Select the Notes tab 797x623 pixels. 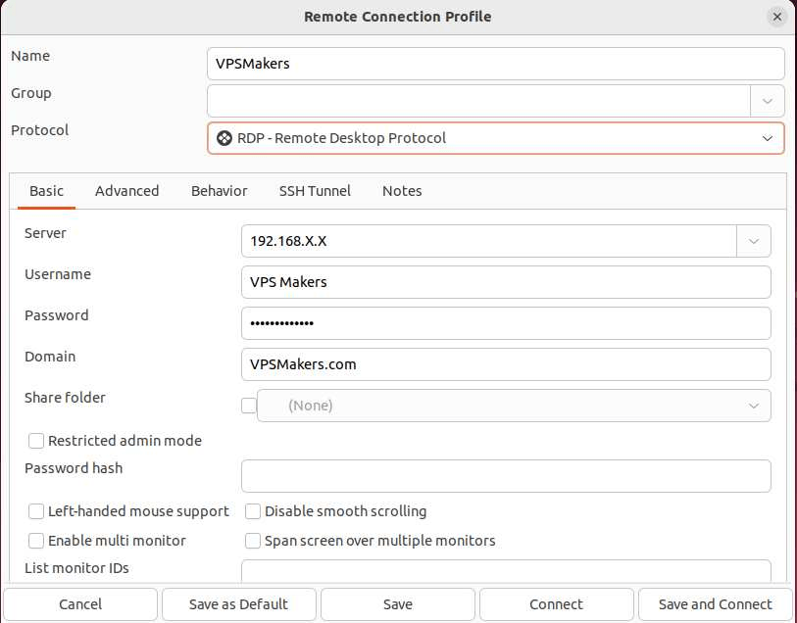(x=402, y=191)
